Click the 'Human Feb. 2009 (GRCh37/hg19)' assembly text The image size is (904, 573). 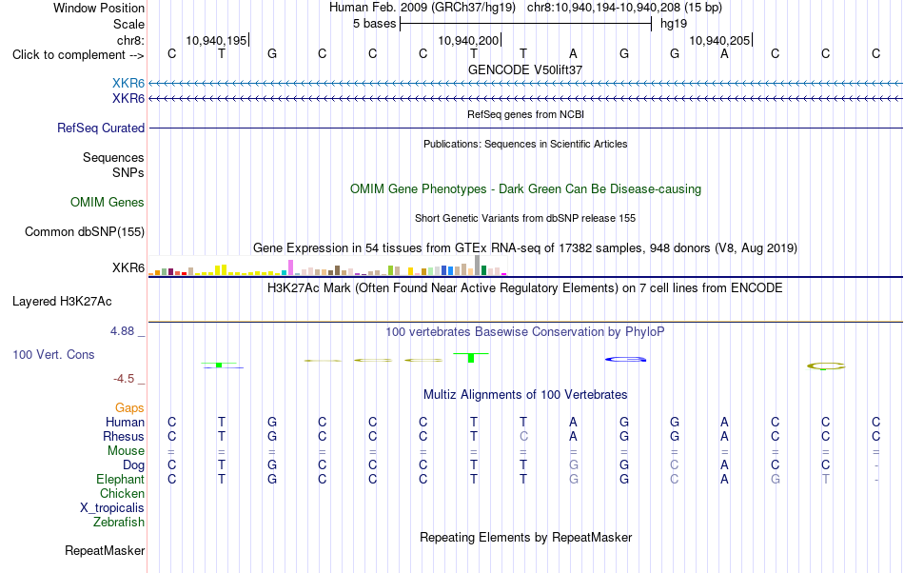(422, 8)
